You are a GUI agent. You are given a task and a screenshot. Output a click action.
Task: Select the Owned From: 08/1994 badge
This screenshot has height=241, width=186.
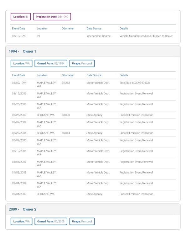(x=51, y=63)
